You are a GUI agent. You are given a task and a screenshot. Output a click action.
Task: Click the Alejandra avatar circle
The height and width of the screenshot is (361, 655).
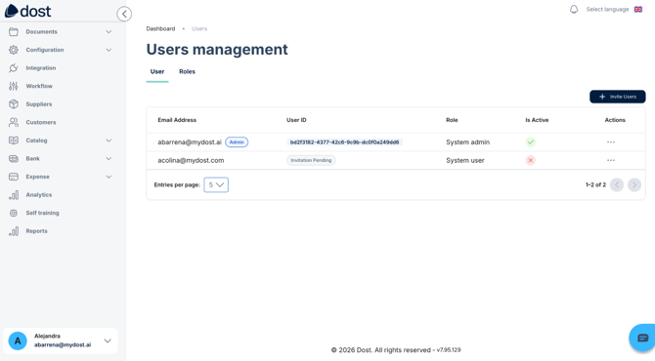pyautogui.click(x=18, y=341)
